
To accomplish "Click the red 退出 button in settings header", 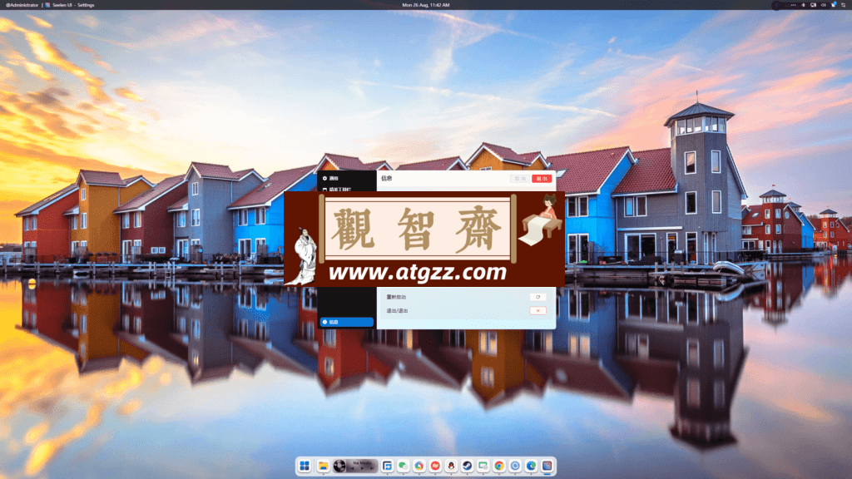I will (541, 179).
